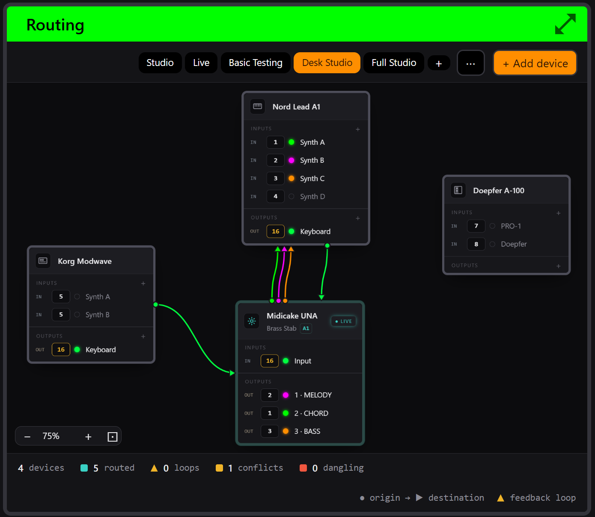595x517 pixels.
Task: Click channel 1 box for 2 · CHORD
Action: [x=270, y=413]
